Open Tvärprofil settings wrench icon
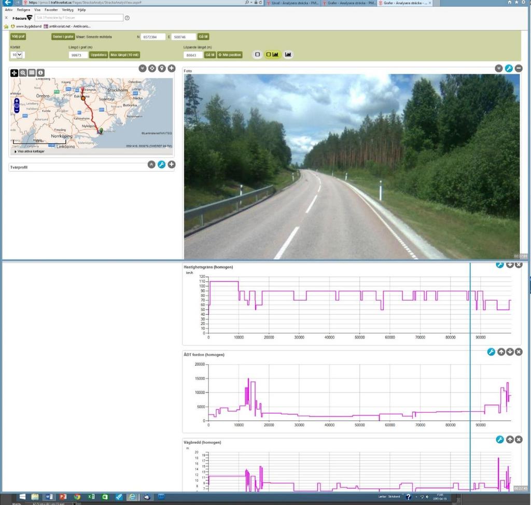Screen dimensions: 531x505 pos(162,164)
